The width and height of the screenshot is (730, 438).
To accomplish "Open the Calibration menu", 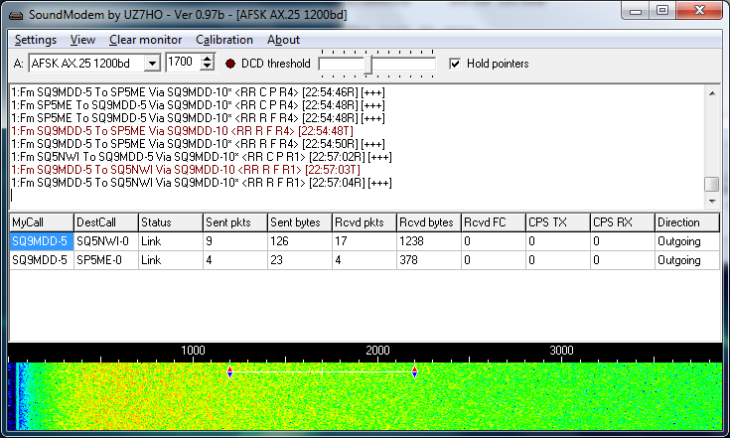I will pyautogui.click(x=224, y=40).
